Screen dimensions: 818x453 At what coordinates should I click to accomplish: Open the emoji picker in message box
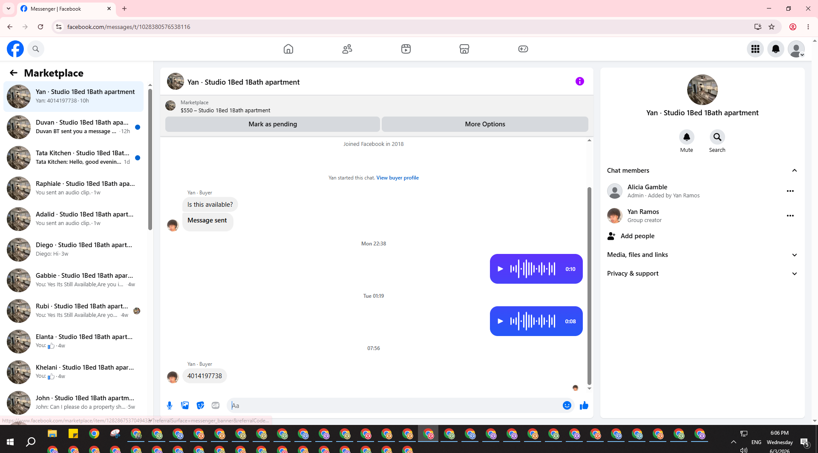(567, 405)
